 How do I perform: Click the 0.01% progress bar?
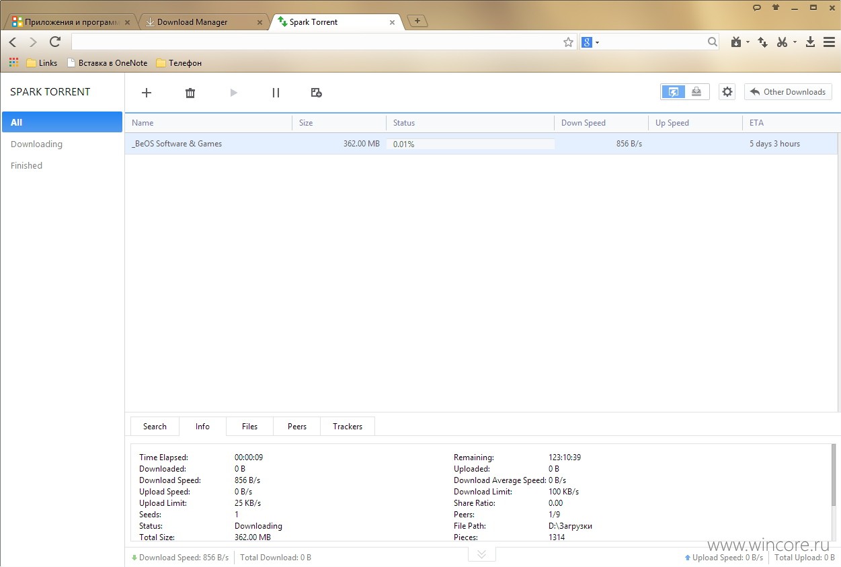pos(471,144)
